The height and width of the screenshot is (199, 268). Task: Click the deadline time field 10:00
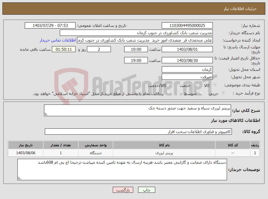[x=136, y=49]
